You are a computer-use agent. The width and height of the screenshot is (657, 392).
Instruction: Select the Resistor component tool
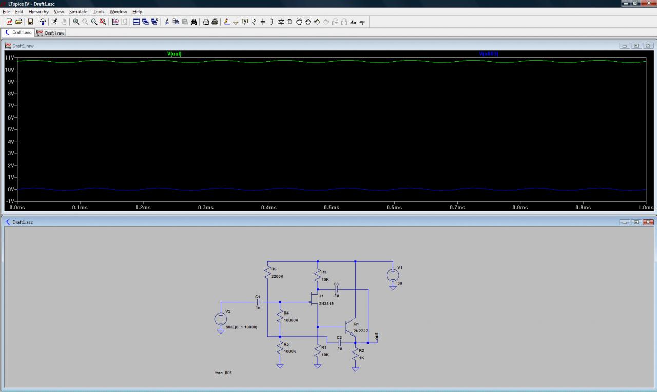pyautogui.click(x=254, y=22)
